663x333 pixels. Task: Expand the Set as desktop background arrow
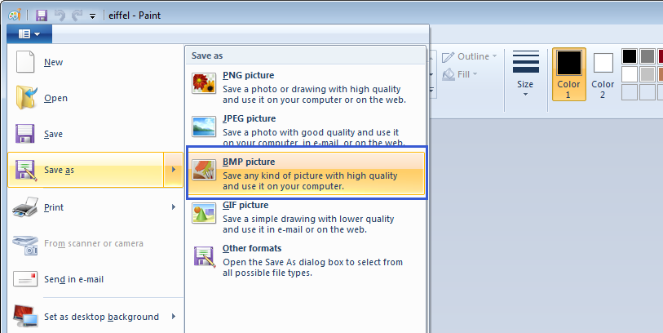coord(174,317)
